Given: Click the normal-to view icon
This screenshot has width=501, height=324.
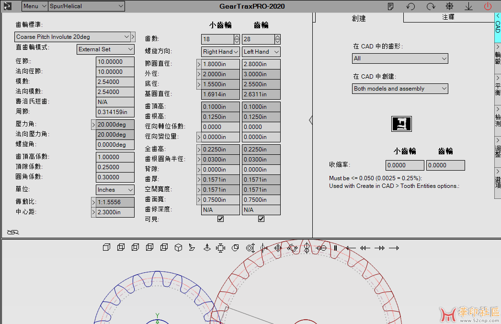Looking at the screenshot, I should (x=207, y=248).
